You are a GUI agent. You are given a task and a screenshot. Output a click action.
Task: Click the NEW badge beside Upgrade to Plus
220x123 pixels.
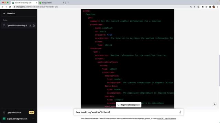tap(31, 112)
